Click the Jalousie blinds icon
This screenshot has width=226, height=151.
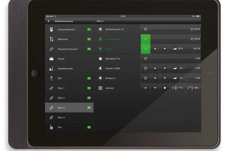[100, 88]
